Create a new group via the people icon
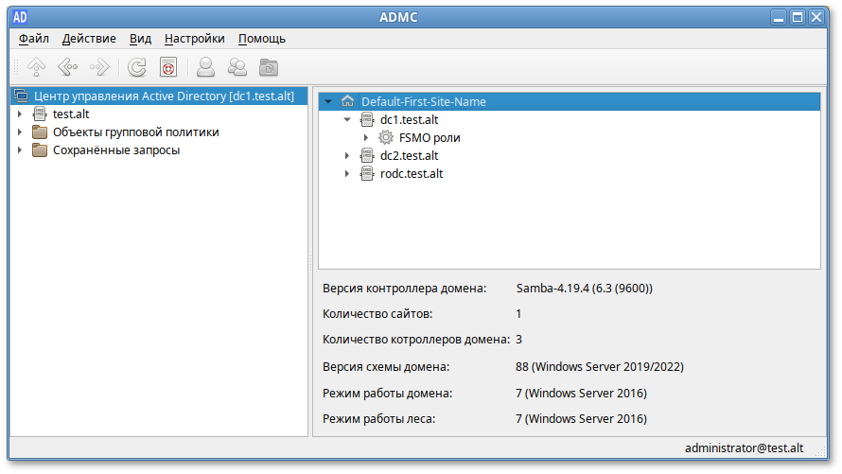842x474 pixels. pos(237,67)
